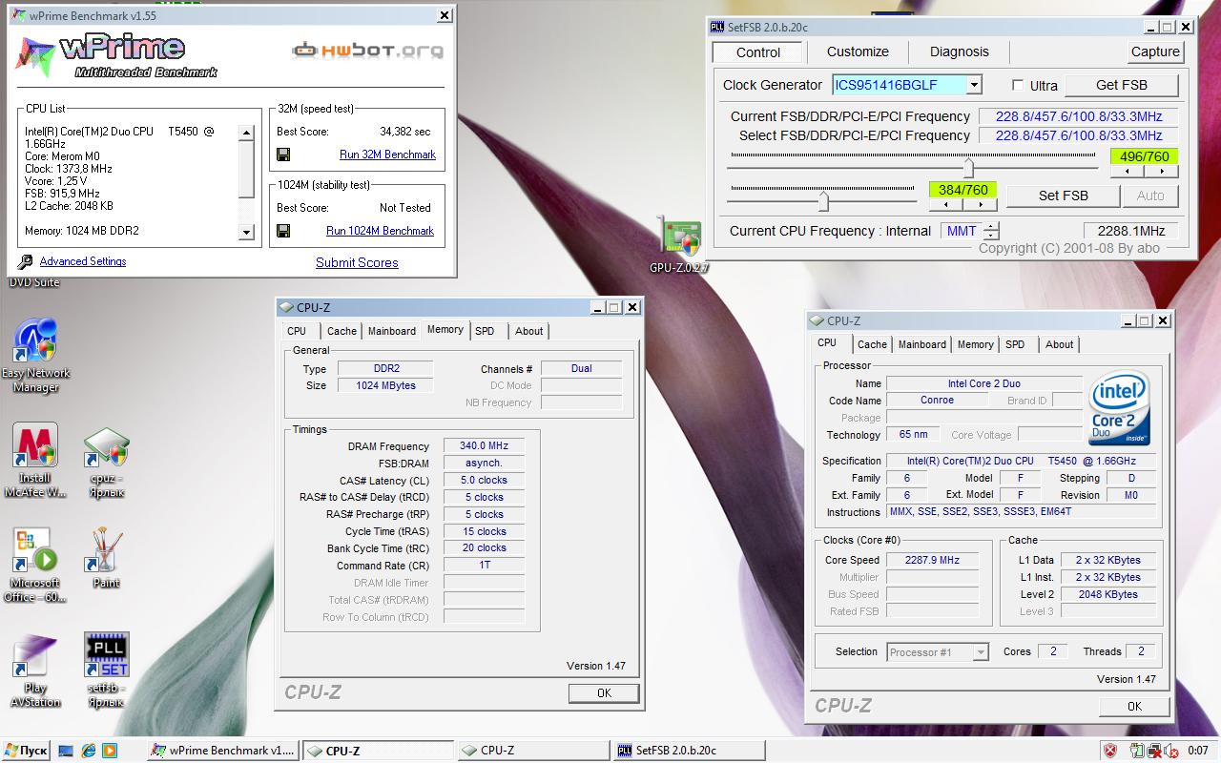1221x763 pixels.
Task: Click the Run 32M Benchmark link
Action: tap(387, 155)
